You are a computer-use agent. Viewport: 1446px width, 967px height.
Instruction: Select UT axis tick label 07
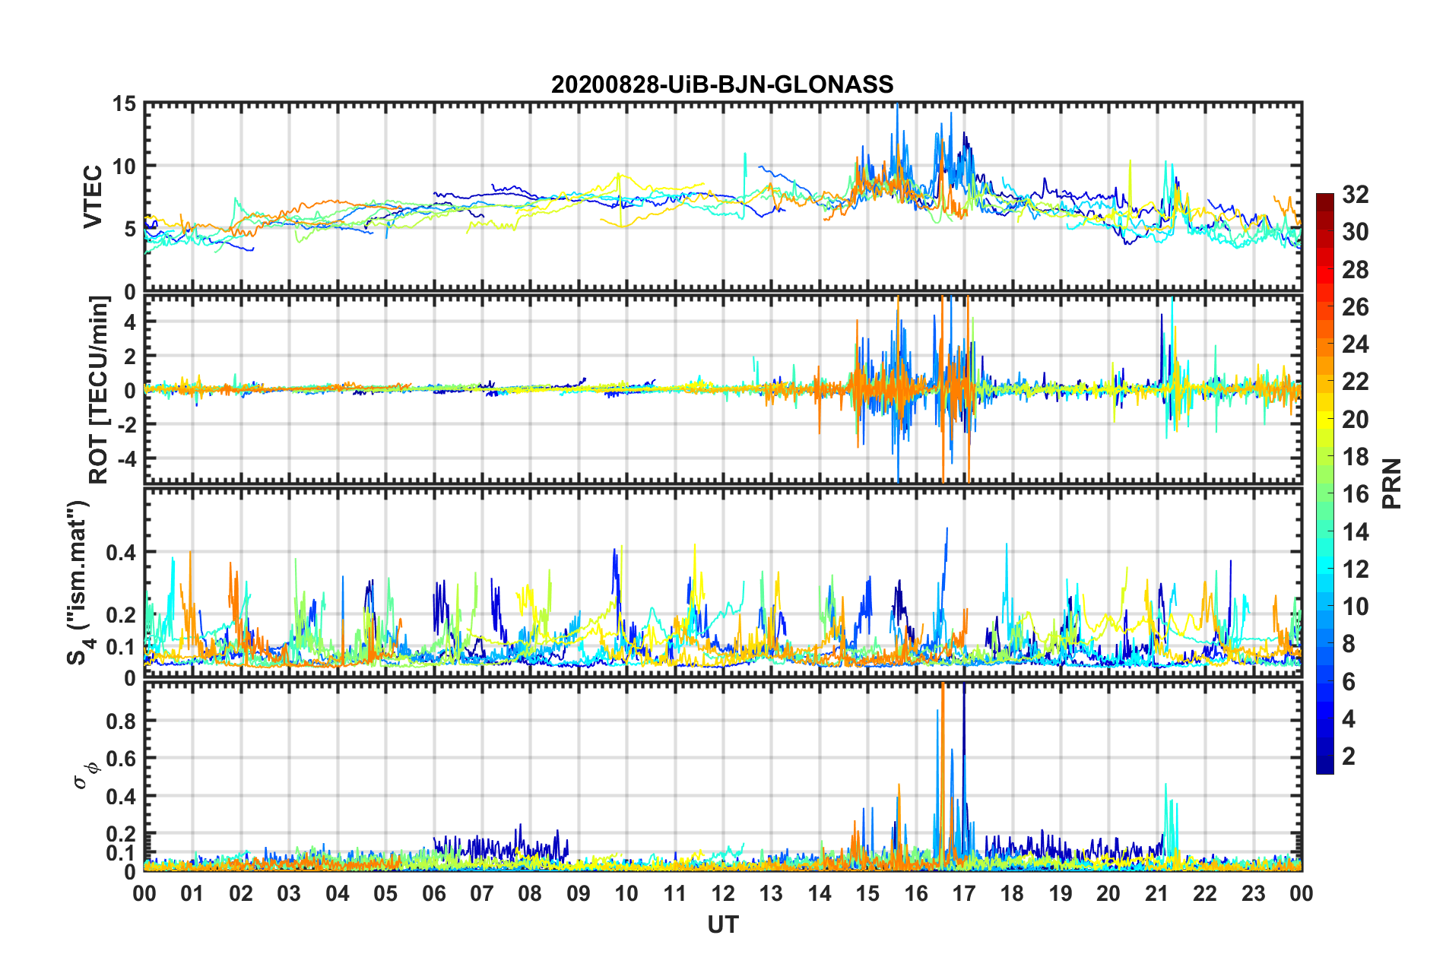coord(482,893)
